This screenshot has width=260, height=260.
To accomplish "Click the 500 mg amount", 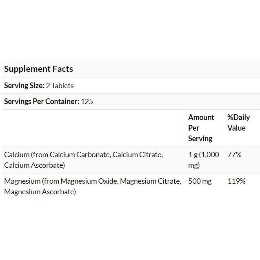I will pos(200,181).
